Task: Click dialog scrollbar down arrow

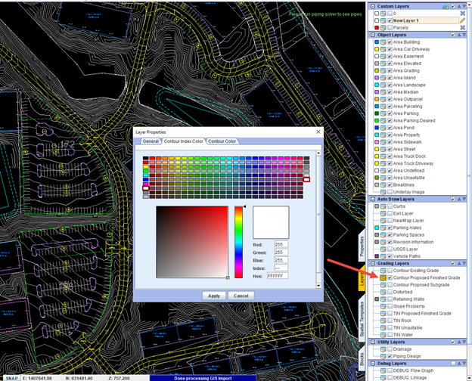Action: tap(318, 286)
